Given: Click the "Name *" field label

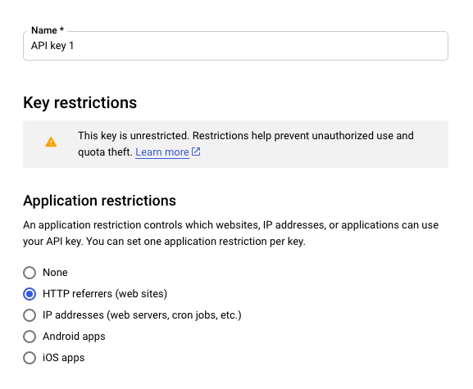Looking at the screenshot, I should pyautogui.click(x=48, y=30).
